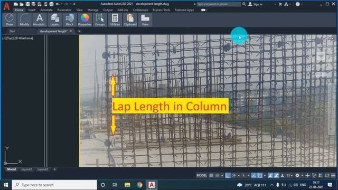Image resolution: width=338 pixels, height=190 pixels.
Task: Toggle 2D object snap
Action: (260, 175)
